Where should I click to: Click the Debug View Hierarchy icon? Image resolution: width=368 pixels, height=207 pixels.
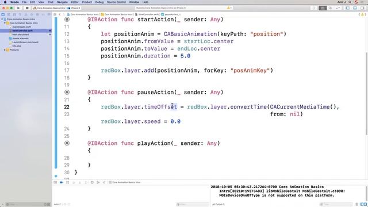(92, 182)
